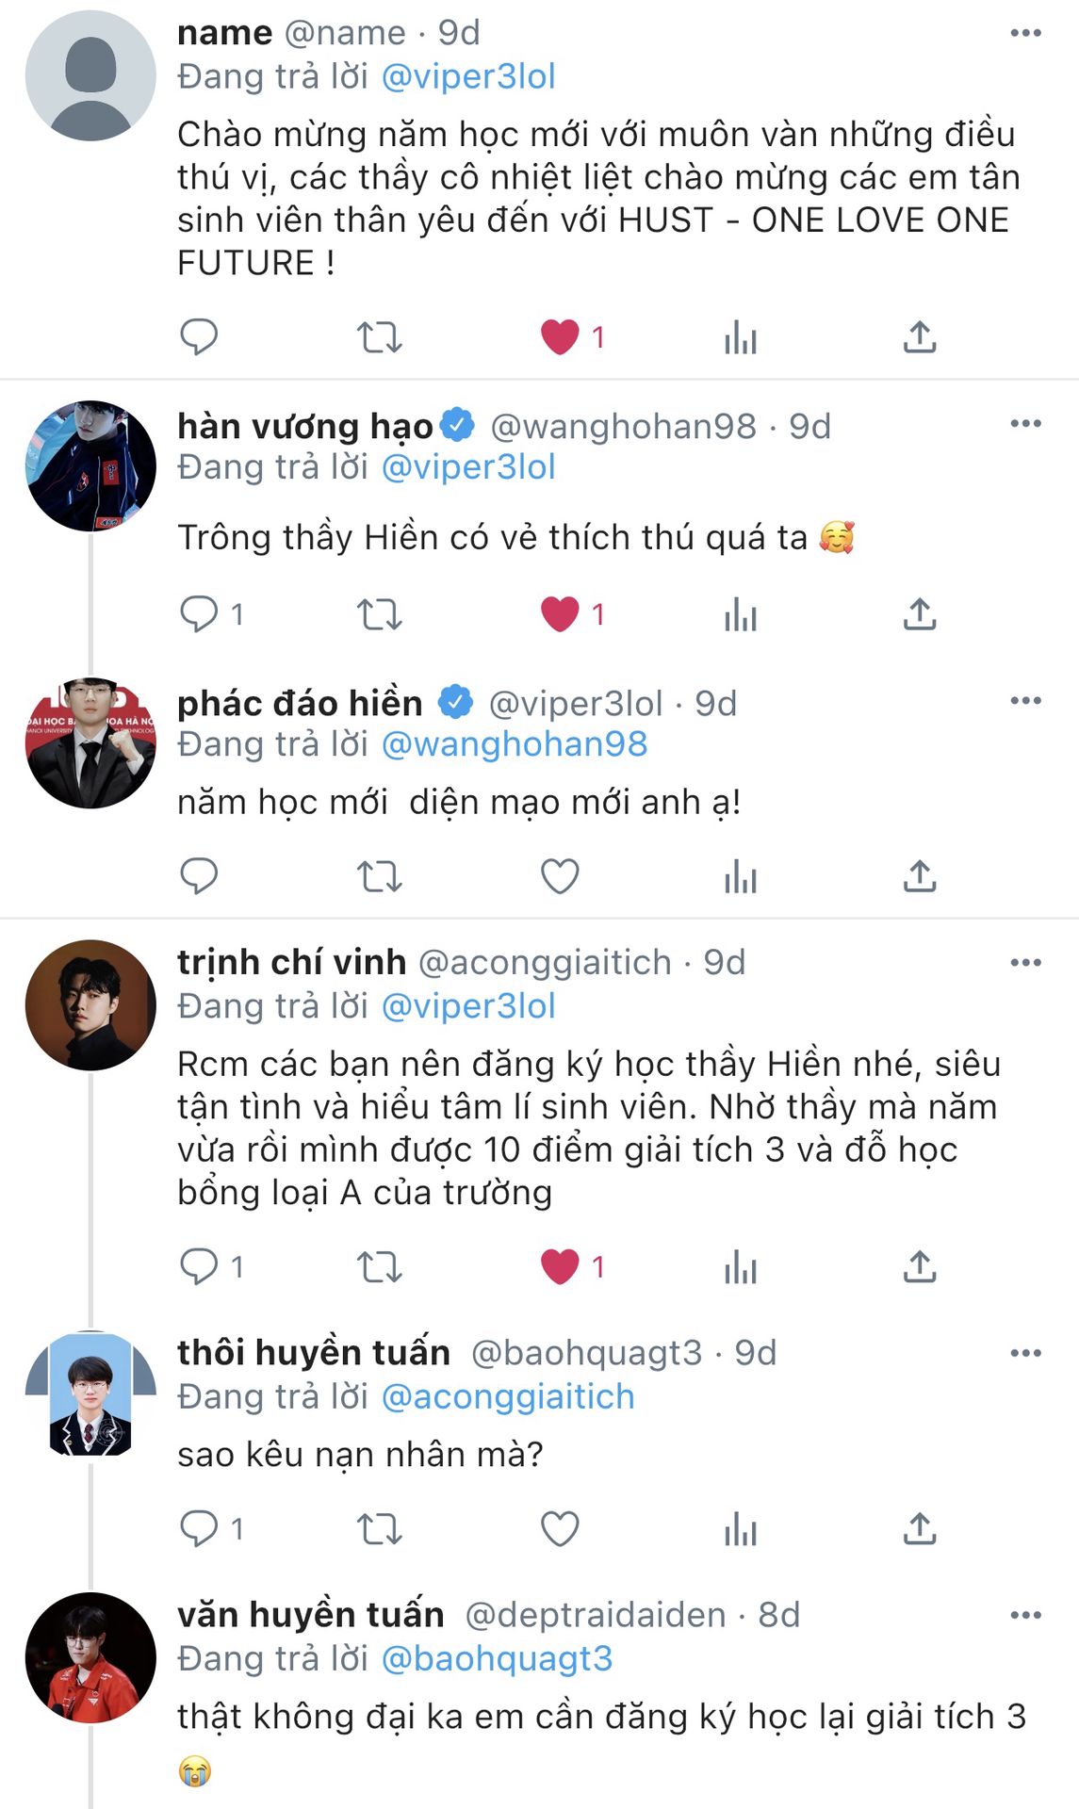
Task: Open trịnh chí vinh's avatar
Action: pos(90,1004)
